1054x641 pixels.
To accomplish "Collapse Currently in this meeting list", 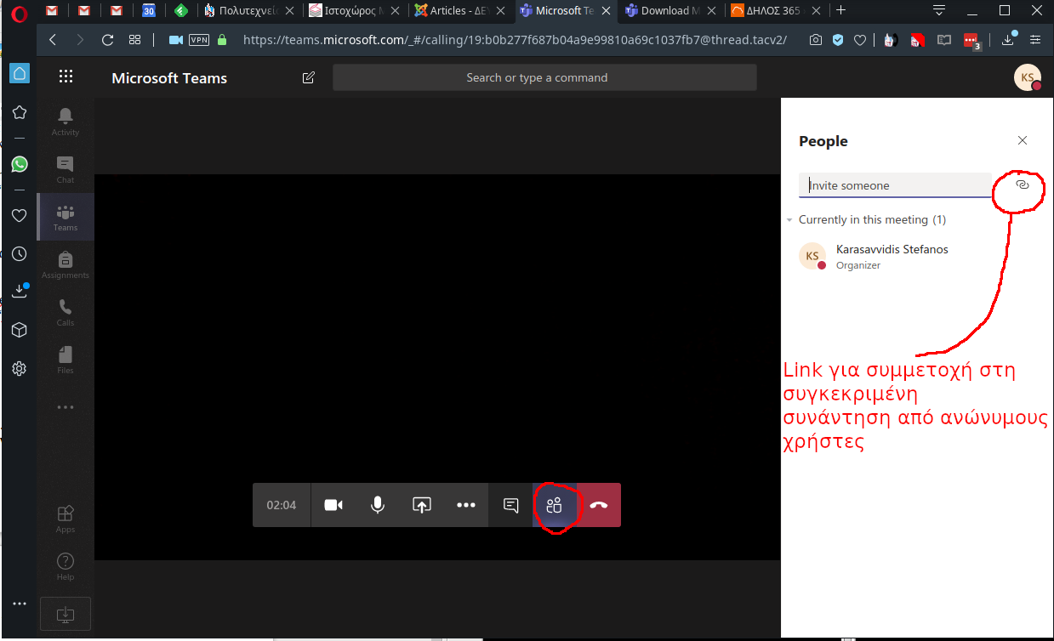I will [x=789, y=220].
